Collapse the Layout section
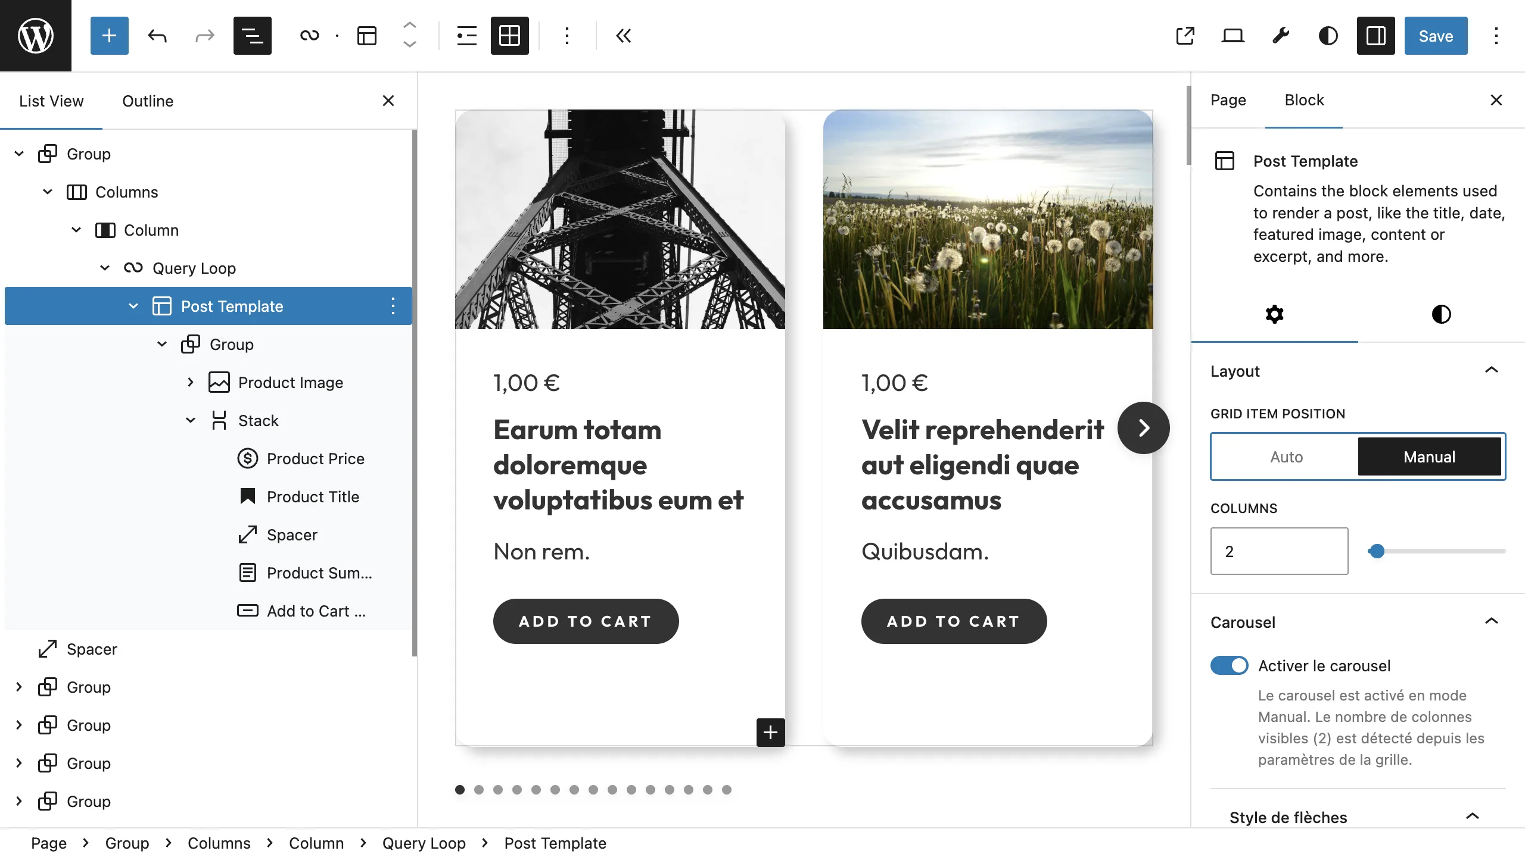 point(1491,370)
